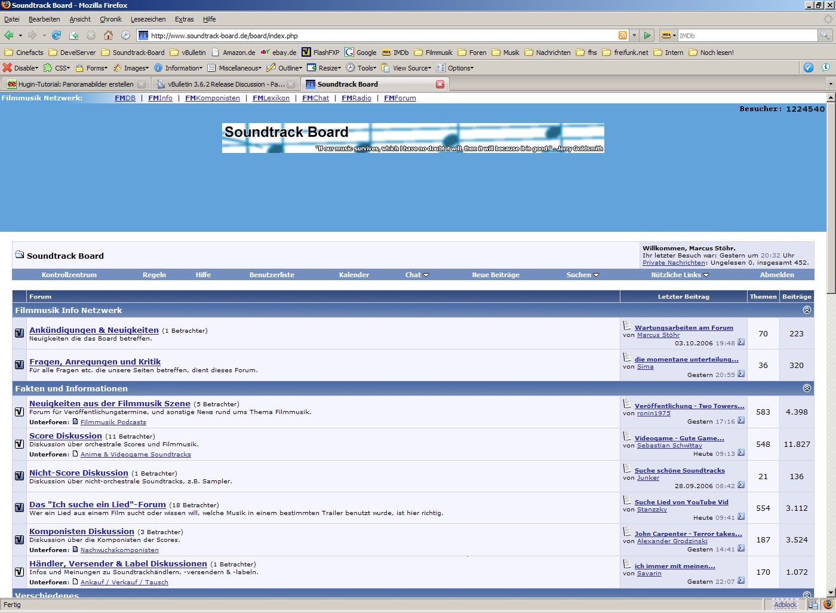
Task: Click the search magnifier icon
Action: click(x=825, y=35)
